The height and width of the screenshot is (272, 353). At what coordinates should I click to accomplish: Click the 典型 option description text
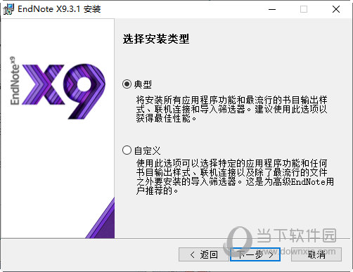[x=231, y=109]
